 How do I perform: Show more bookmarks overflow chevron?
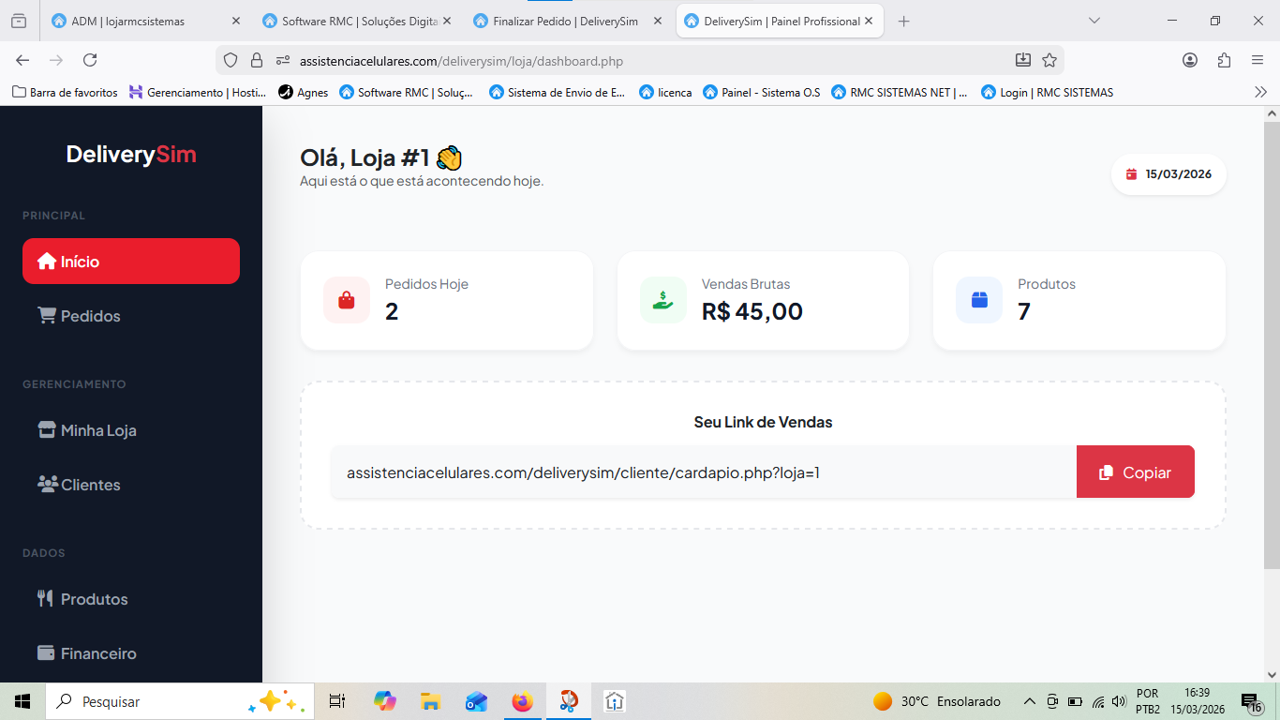coord(1260,92)
